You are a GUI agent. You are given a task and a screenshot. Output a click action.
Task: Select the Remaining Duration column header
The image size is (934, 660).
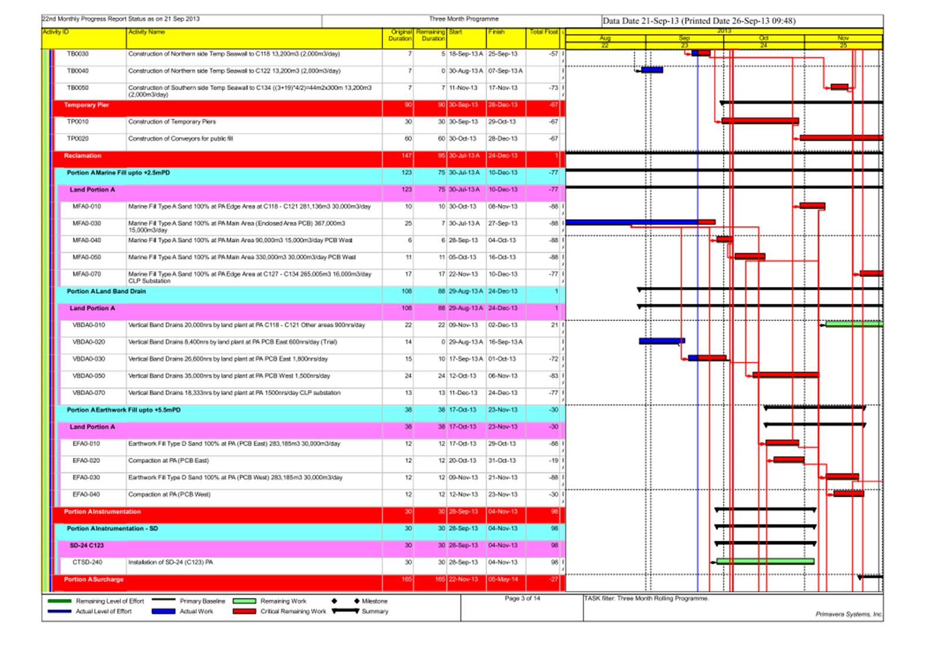(x=430, y=38)
